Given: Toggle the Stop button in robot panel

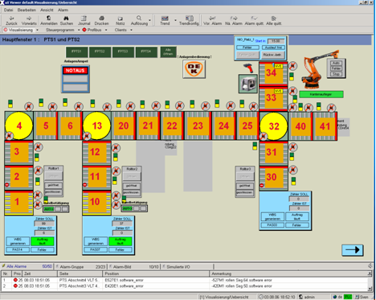Looking at the screenshot, I should coord(336,74).
